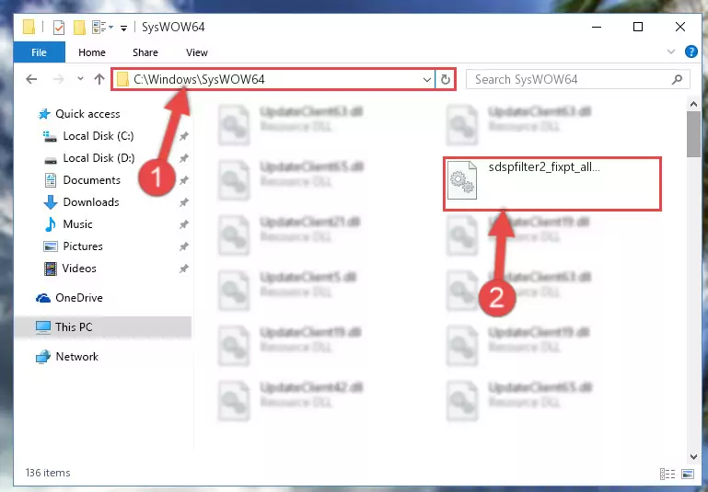This screenshot has height=492, width=708.
Task: Open Customize Quick Access Toolbar dropdown
Action: pyautogui.click(x=123, y=29)
